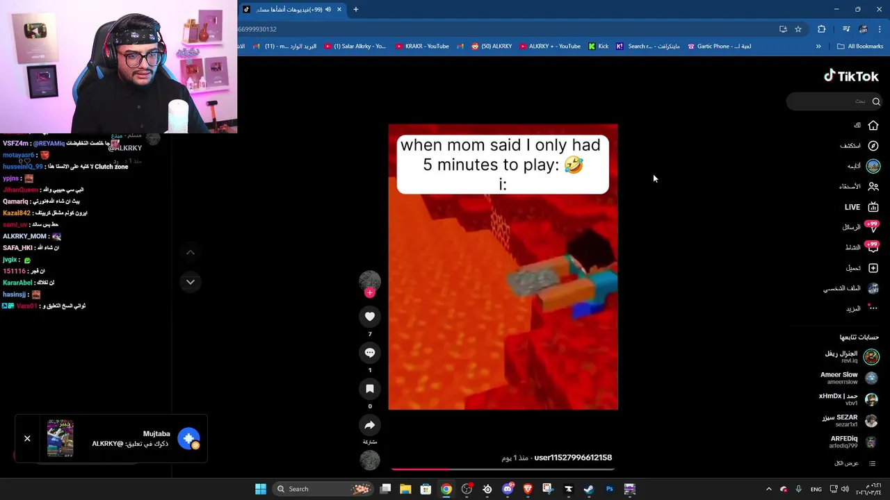Open the browser extensions puzzle icon

[x=822, y=29]
